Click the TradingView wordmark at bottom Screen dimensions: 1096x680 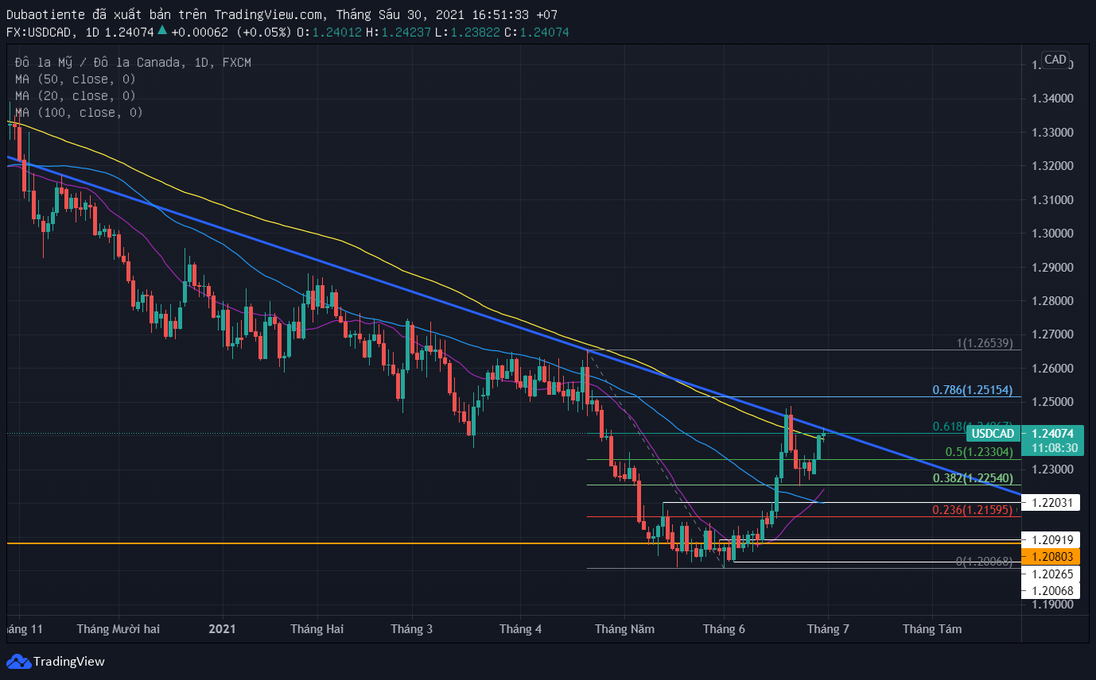pos(69,662)
